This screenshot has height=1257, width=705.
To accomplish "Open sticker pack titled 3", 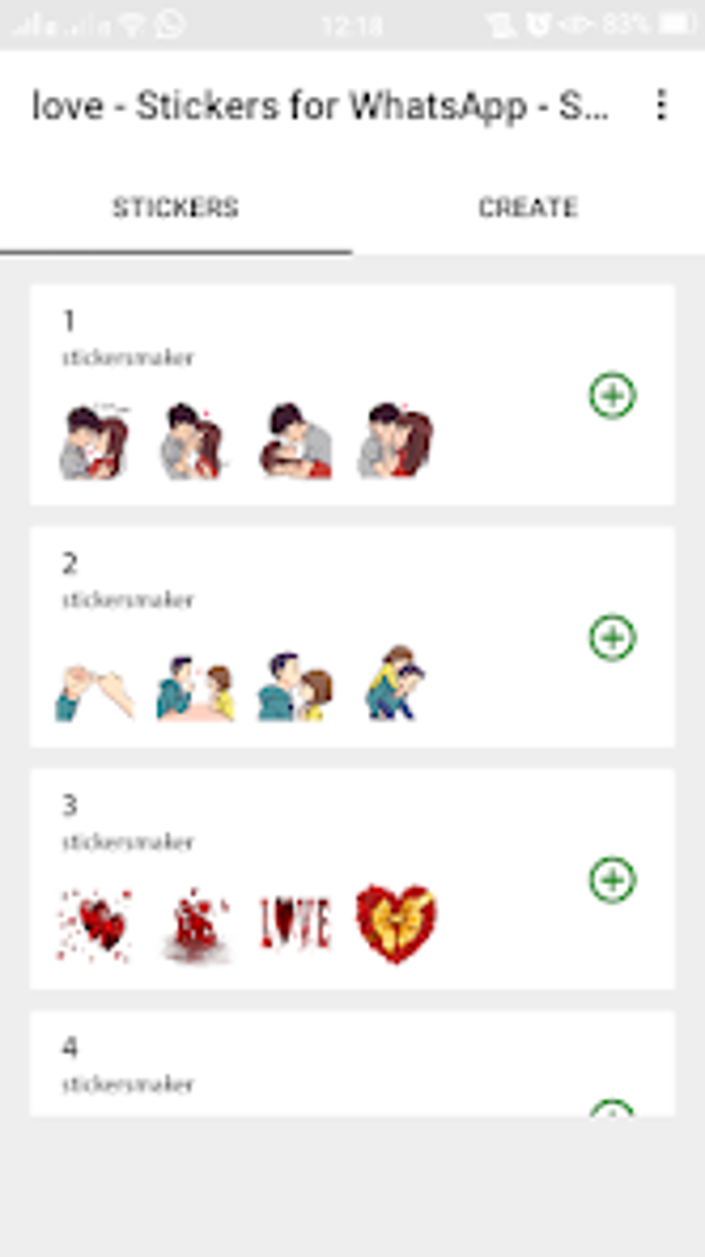I will tap(352, 878).
